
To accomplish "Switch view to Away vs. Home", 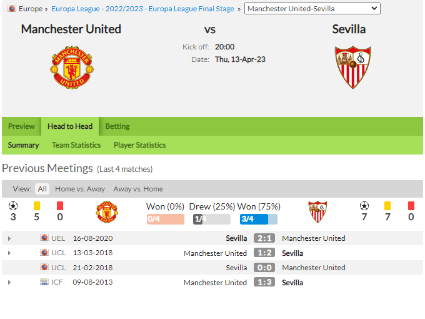I will tap(138, 189).
